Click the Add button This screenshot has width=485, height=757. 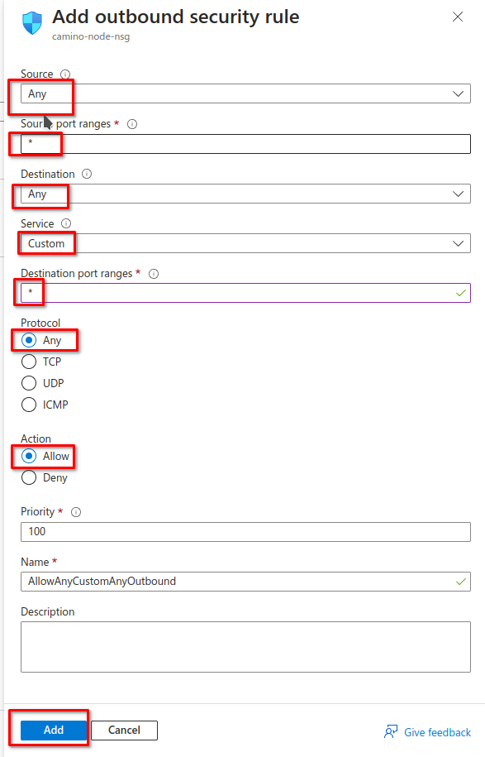click(54, 730)
